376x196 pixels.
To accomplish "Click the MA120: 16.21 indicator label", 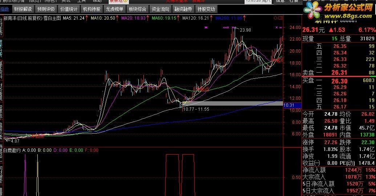I will point(196,18).
